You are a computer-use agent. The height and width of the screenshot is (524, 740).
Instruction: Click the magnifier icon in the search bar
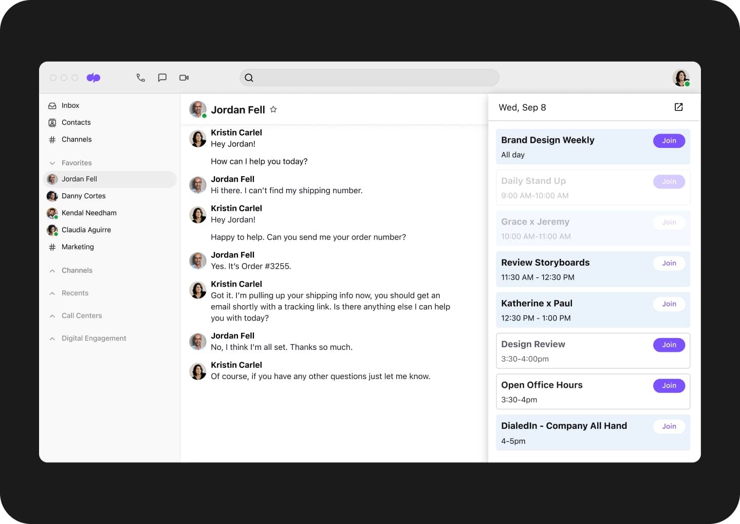point(249,78)
